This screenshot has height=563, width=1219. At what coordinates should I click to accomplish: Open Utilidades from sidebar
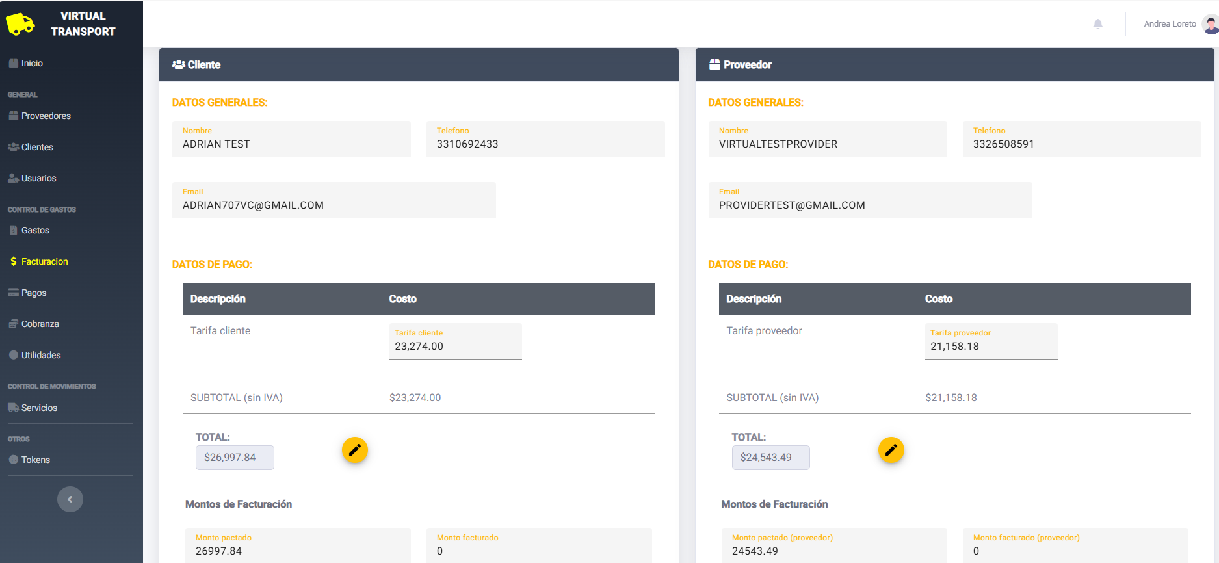[41, 355]
